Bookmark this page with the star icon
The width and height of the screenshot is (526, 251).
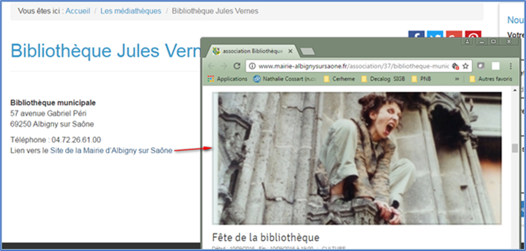click(466, 66)
